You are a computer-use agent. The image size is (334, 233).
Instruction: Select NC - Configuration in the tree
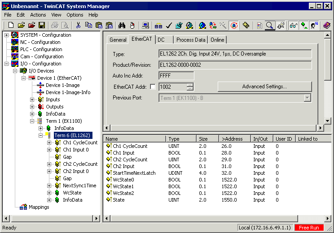[40, 42]
